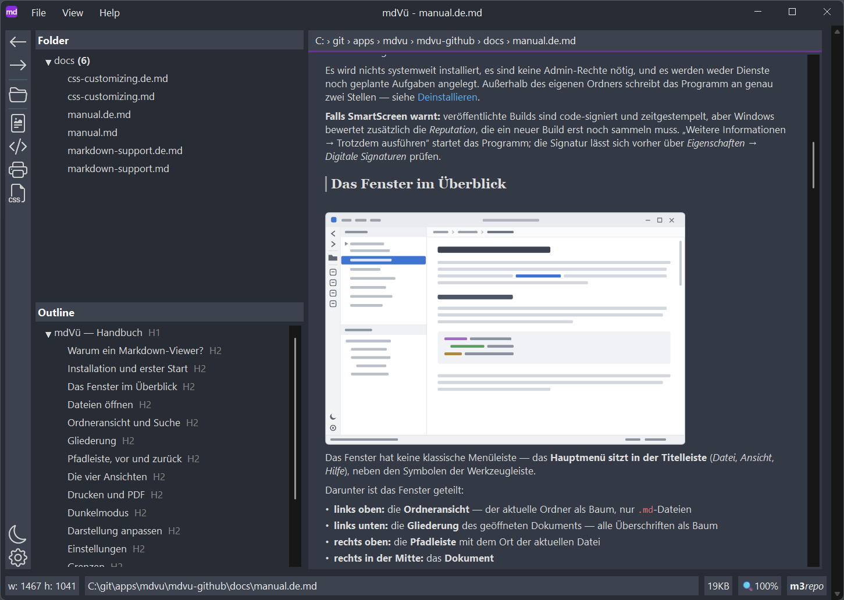
Task: Open the Help menu
Action: 109,13
